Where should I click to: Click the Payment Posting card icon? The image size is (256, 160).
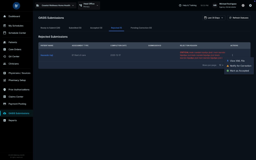[4, 104]
